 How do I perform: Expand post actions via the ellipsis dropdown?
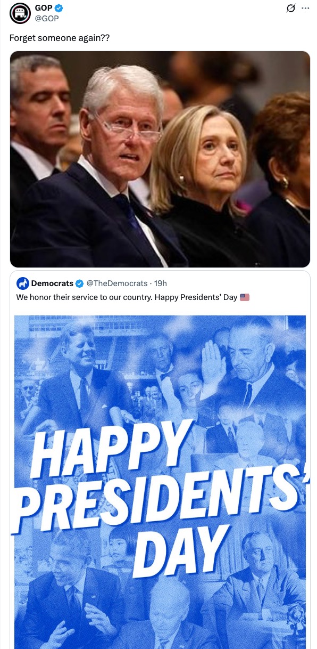tap(306, 7)
